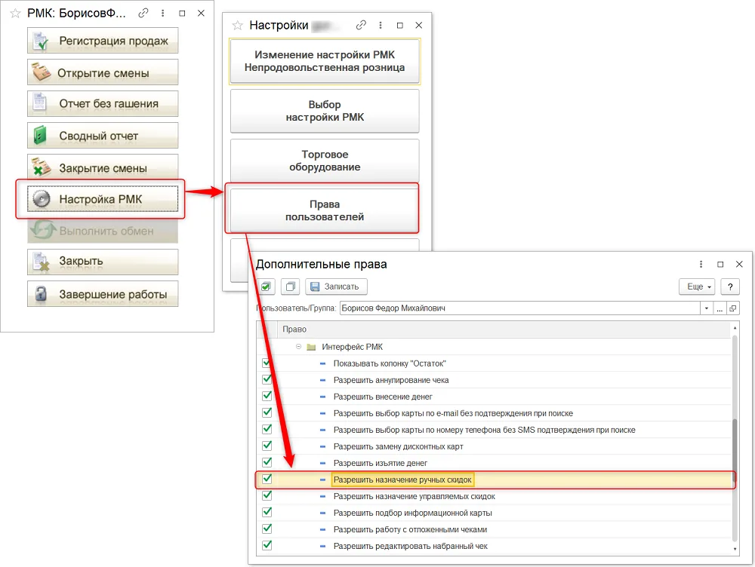Click the ellipsis select button for user
755x567 pixels.
click(720, 308)
